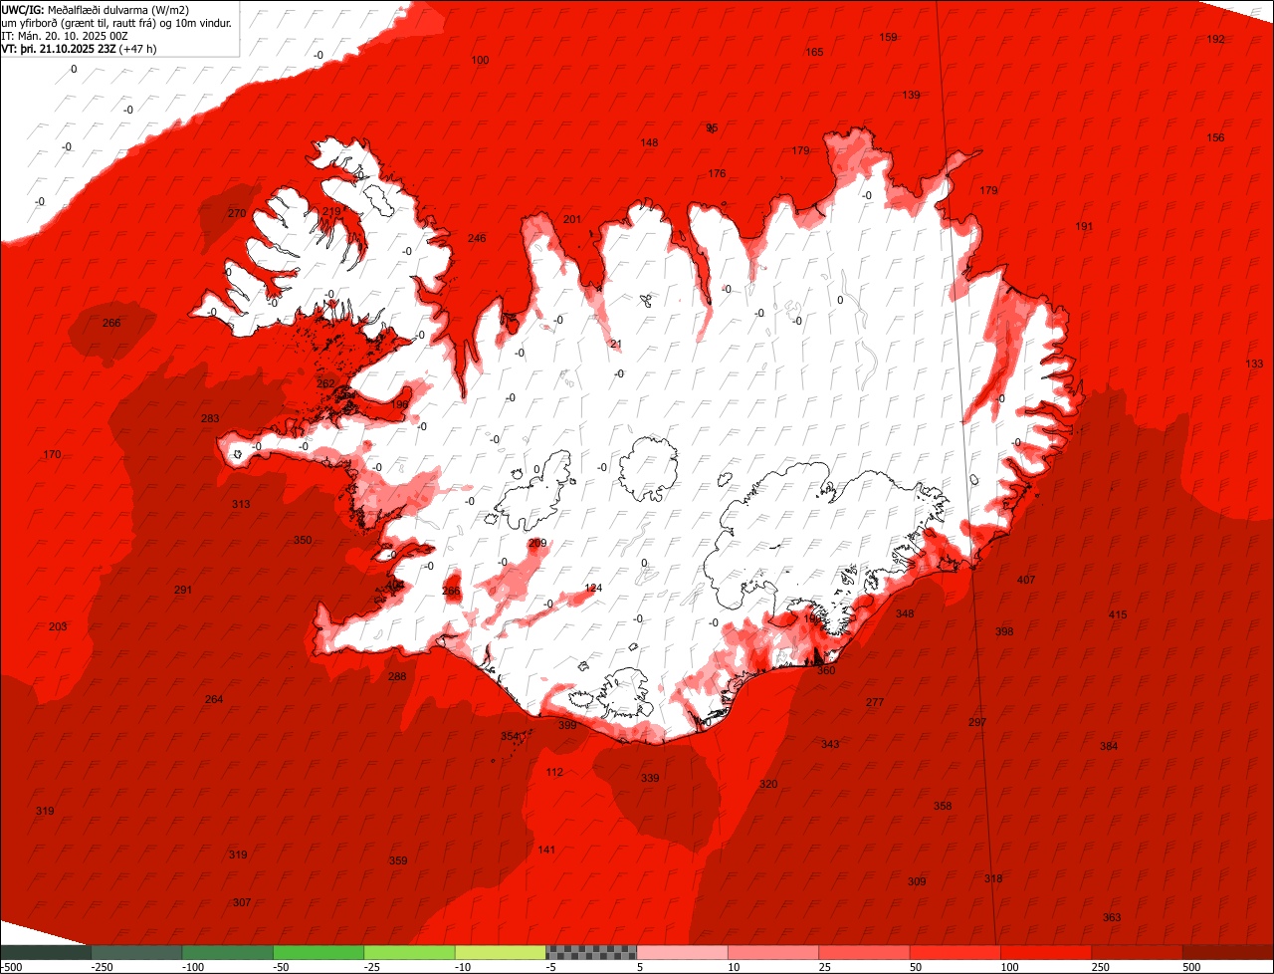This screenshot has width=1274, height=974.
Task: Click the flux value '415' east of Iceland
Action: click(x=1118, y=615)
